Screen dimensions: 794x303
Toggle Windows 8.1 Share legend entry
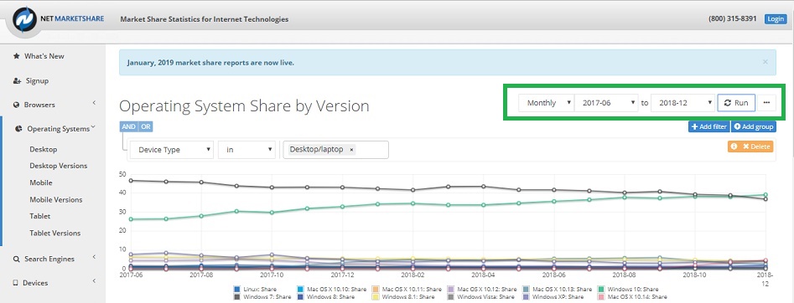(403, 297)
